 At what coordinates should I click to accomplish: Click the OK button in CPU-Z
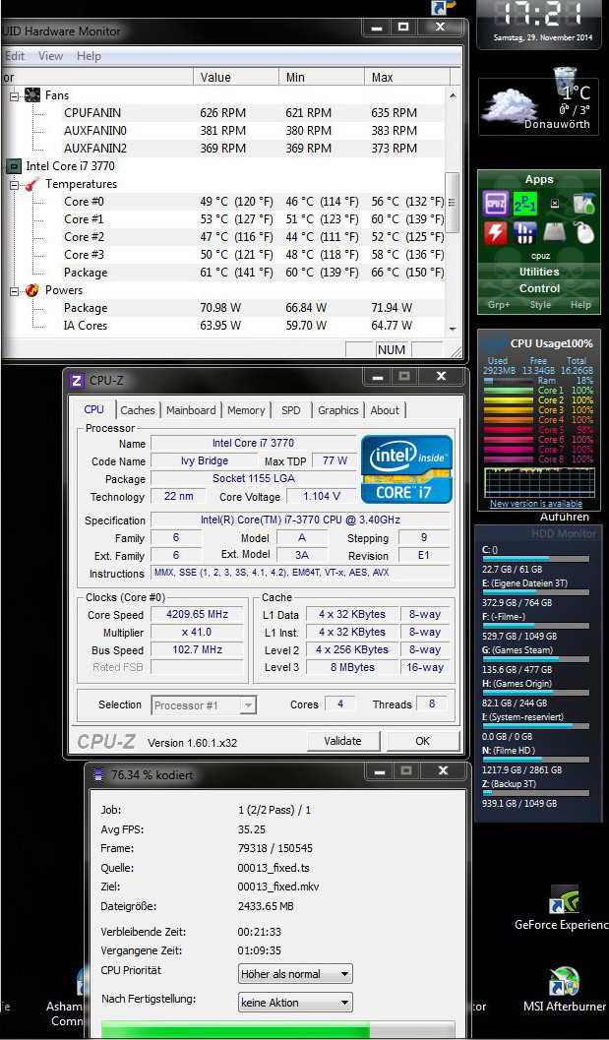coord(423,741)
